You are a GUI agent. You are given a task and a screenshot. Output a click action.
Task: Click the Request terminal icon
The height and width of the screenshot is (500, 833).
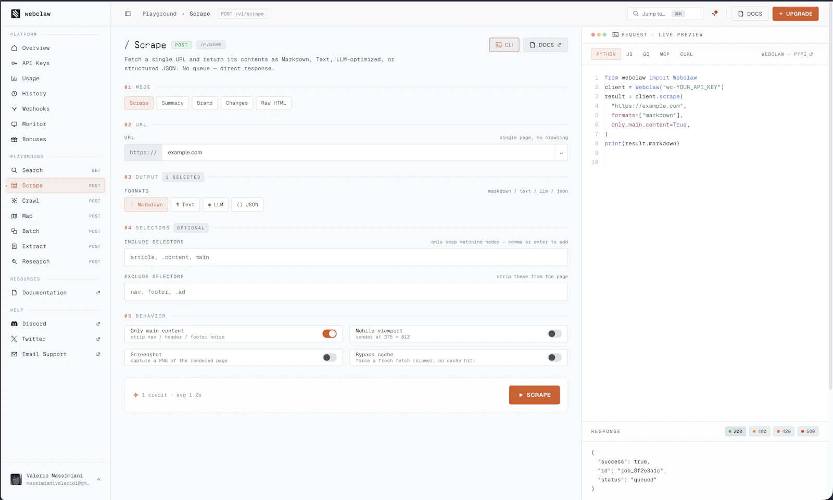coord(615,35)
